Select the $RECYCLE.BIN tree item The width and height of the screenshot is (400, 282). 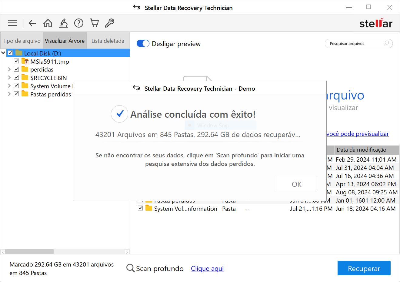(48, 78)
